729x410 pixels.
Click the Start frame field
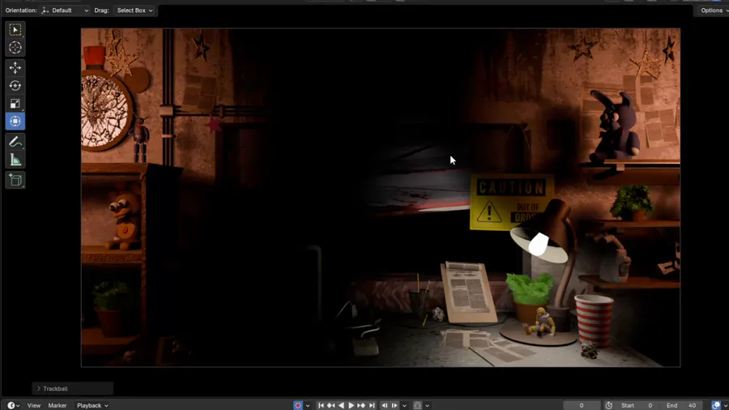point(637,405)
